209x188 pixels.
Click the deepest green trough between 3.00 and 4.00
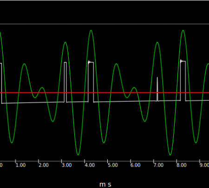click(78, 155)
